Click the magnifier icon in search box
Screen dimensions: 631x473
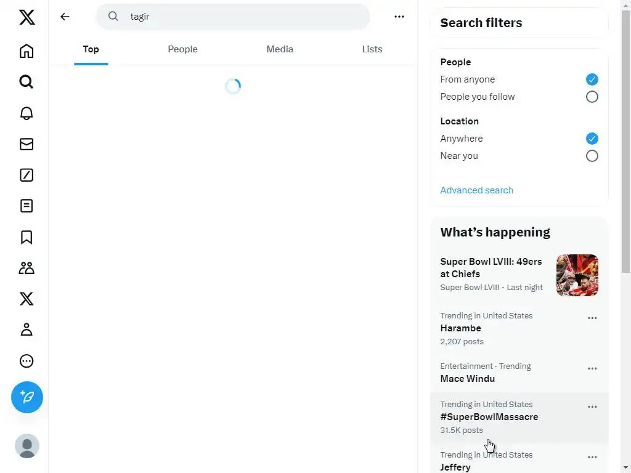(x=113, y=16)
